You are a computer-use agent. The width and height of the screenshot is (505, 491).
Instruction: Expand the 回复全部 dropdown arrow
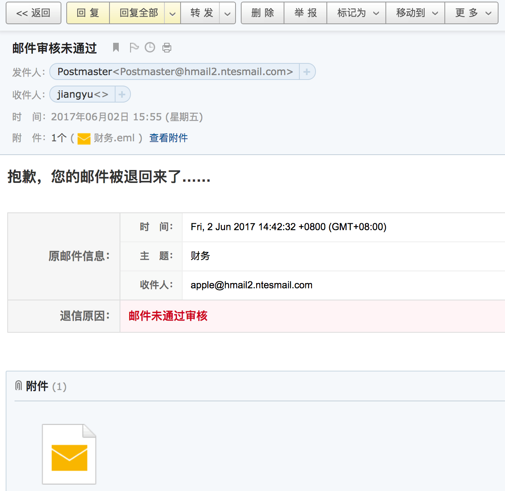coord(173,13)
